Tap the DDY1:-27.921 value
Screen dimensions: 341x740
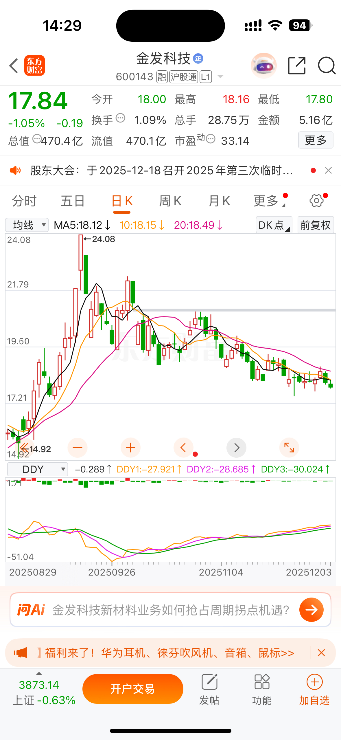click(x=149, y=469)
